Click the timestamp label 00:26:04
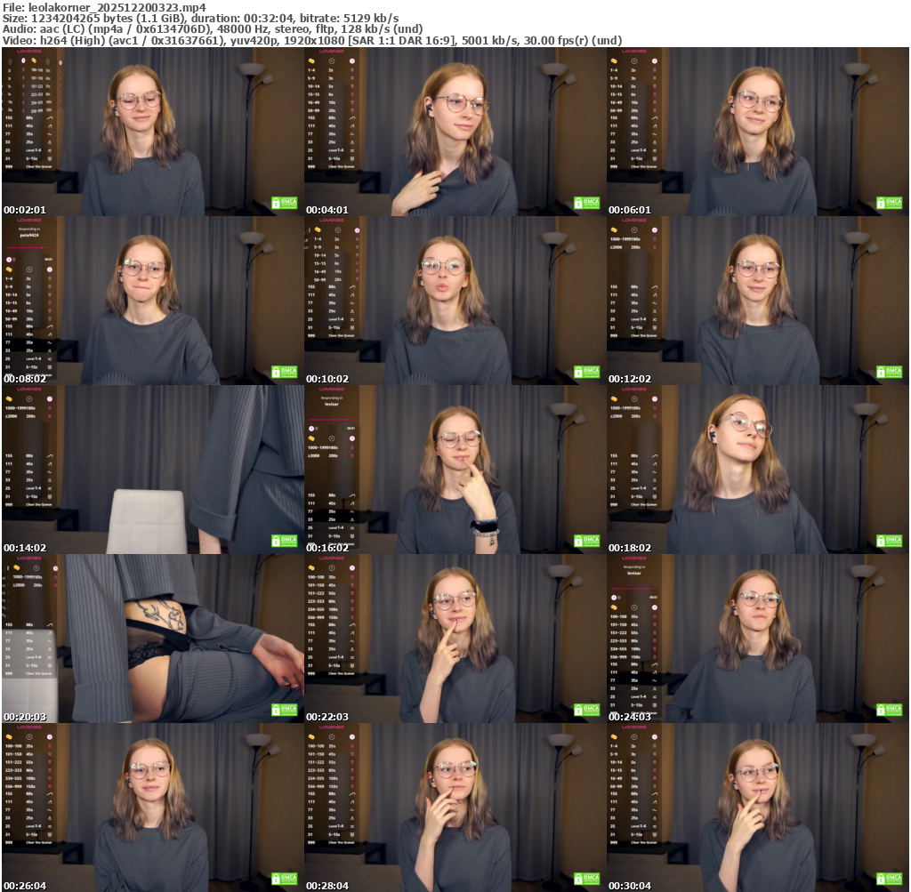The width and height of the screenshot is (911, 892). 25,886
